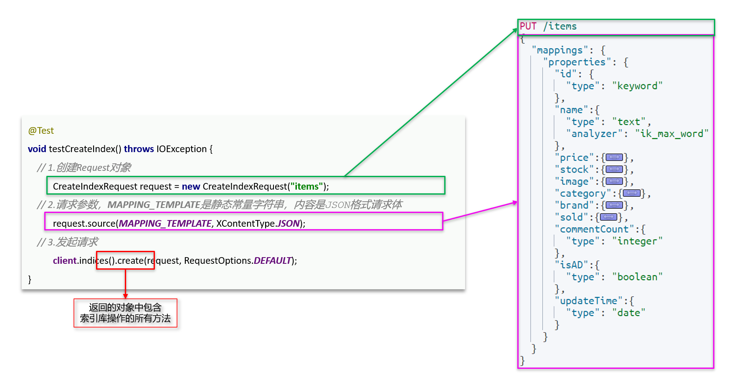Click the client.indices().create code line
734x373 pixels.
(x=175, y=260)
